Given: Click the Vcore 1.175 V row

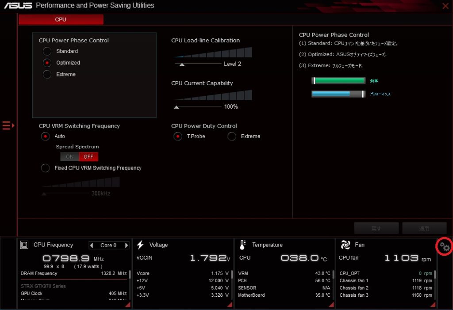Looking at the screenshot, I should click(182, 273).
